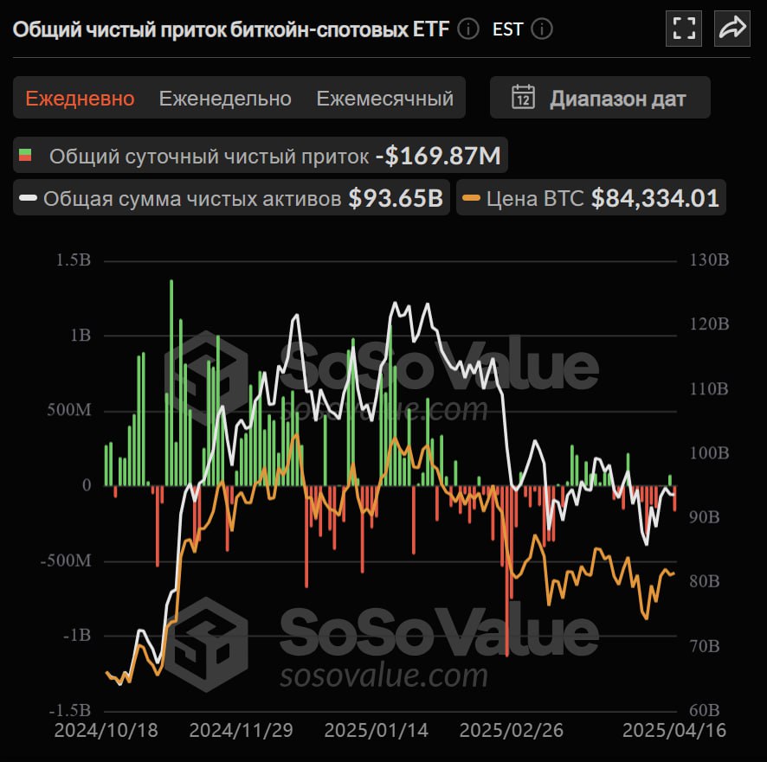Click the 100B right axis label
The width and height of the screenshot is (767, 762).
pyautogui.click(x=709, y=453)
